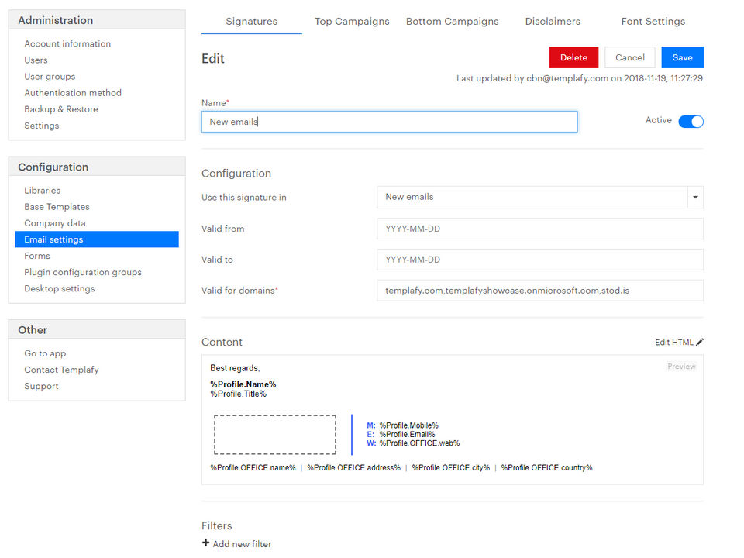Focus the Valid from date field
The height and width of the screenshot is (558, 744).
pos(540,229)
